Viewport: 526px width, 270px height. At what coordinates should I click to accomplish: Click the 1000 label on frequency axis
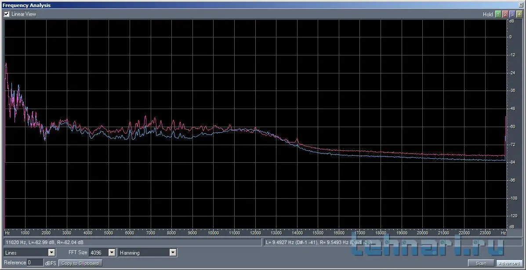click(x=25, y=233)
